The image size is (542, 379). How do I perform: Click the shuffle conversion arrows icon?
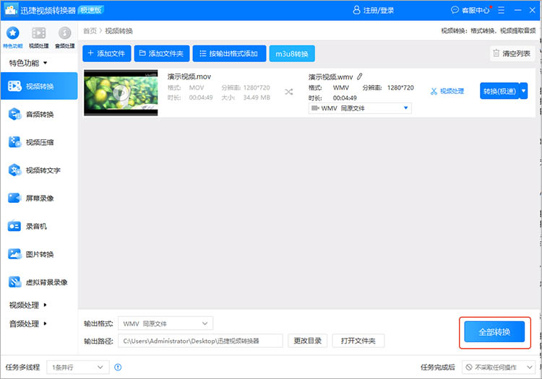tap(288, 92)
